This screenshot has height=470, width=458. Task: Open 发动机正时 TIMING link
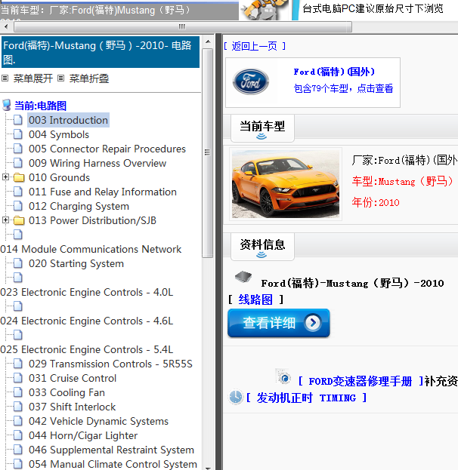click(x=306, y=398)
